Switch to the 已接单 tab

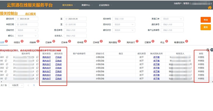[48, 42]
